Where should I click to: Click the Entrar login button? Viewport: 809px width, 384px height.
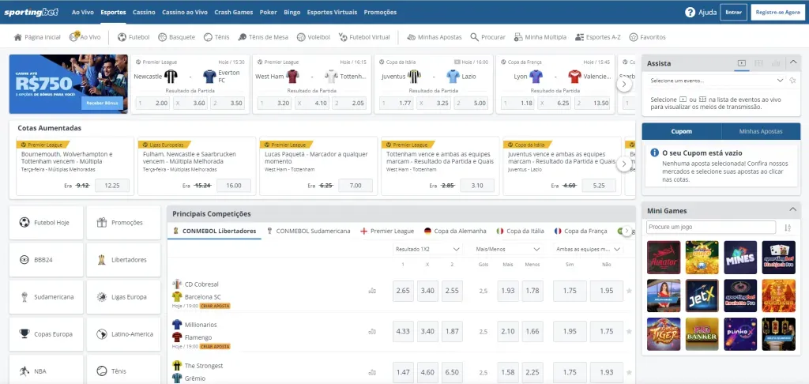click(x=733, y=12)
